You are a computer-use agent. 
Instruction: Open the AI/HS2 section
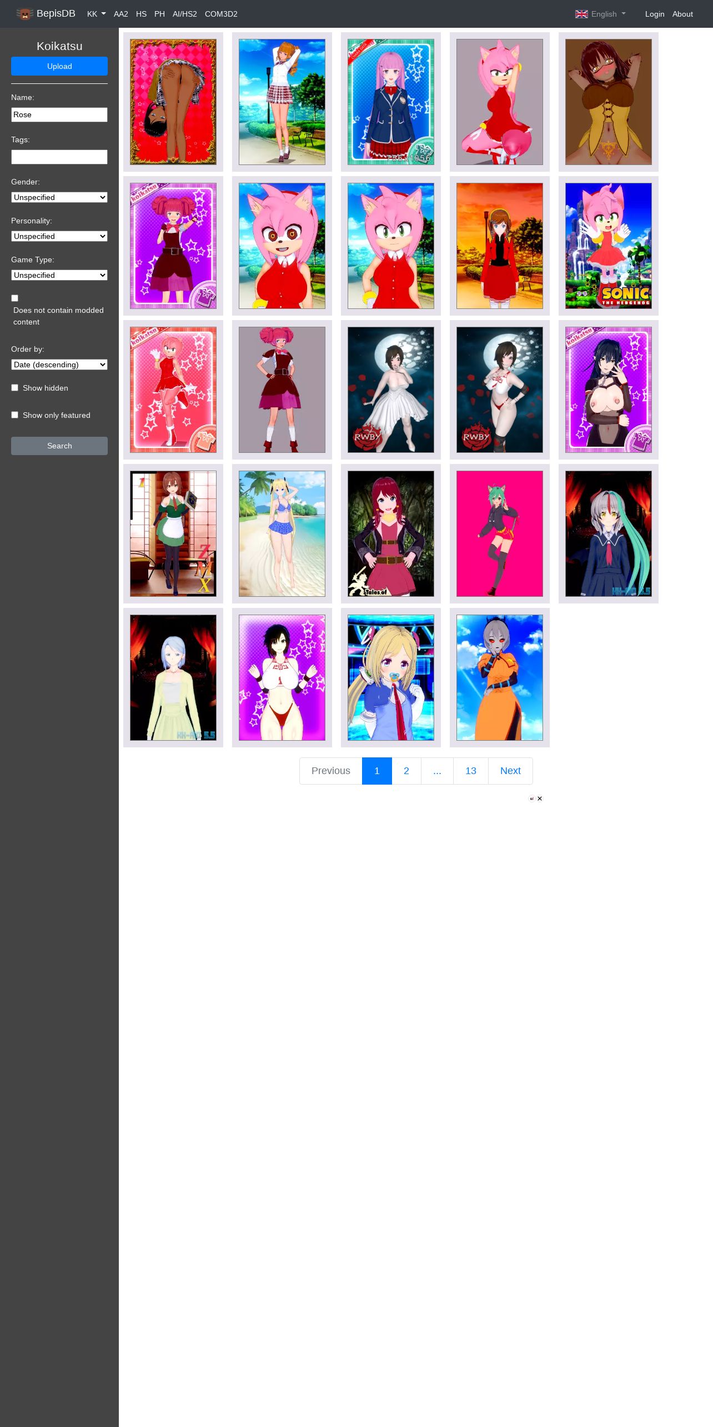[x=185, y=14]
